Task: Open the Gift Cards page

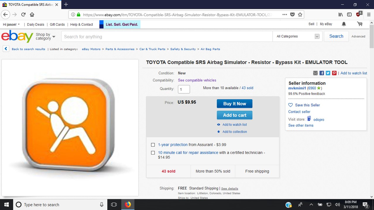Action: tap(57, 25)
